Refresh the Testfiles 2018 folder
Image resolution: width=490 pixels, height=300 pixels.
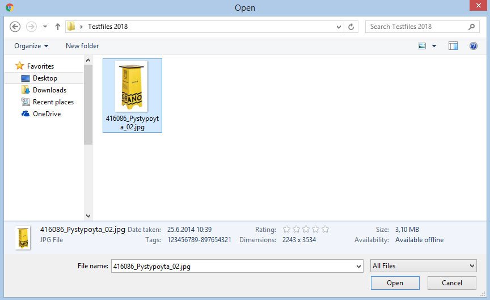coord(351,27)
